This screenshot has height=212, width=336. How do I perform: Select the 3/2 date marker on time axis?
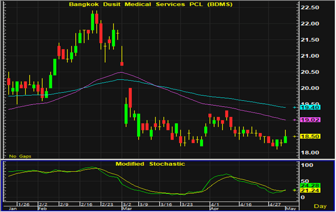pos(128,204)
